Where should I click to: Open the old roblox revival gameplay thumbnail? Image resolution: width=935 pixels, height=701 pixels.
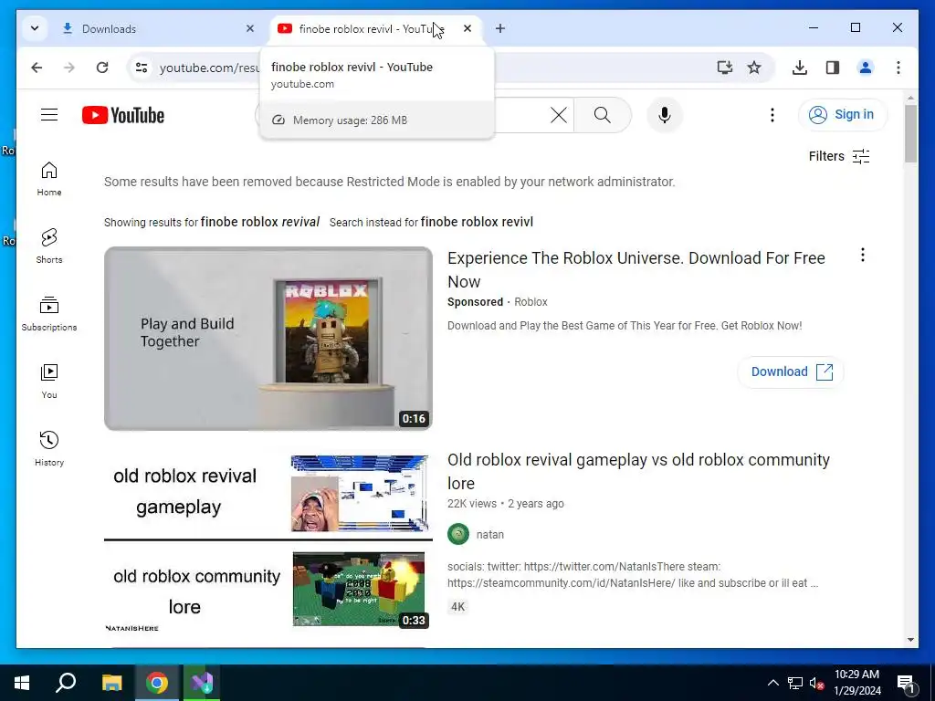(268, 542)
